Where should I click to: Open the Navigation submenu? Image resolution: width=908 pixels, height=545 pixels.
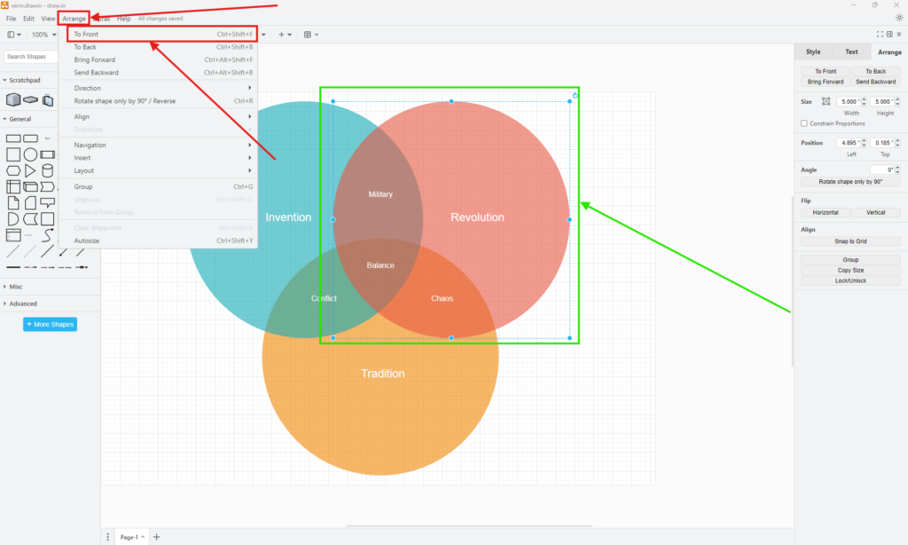click(158, 145)
